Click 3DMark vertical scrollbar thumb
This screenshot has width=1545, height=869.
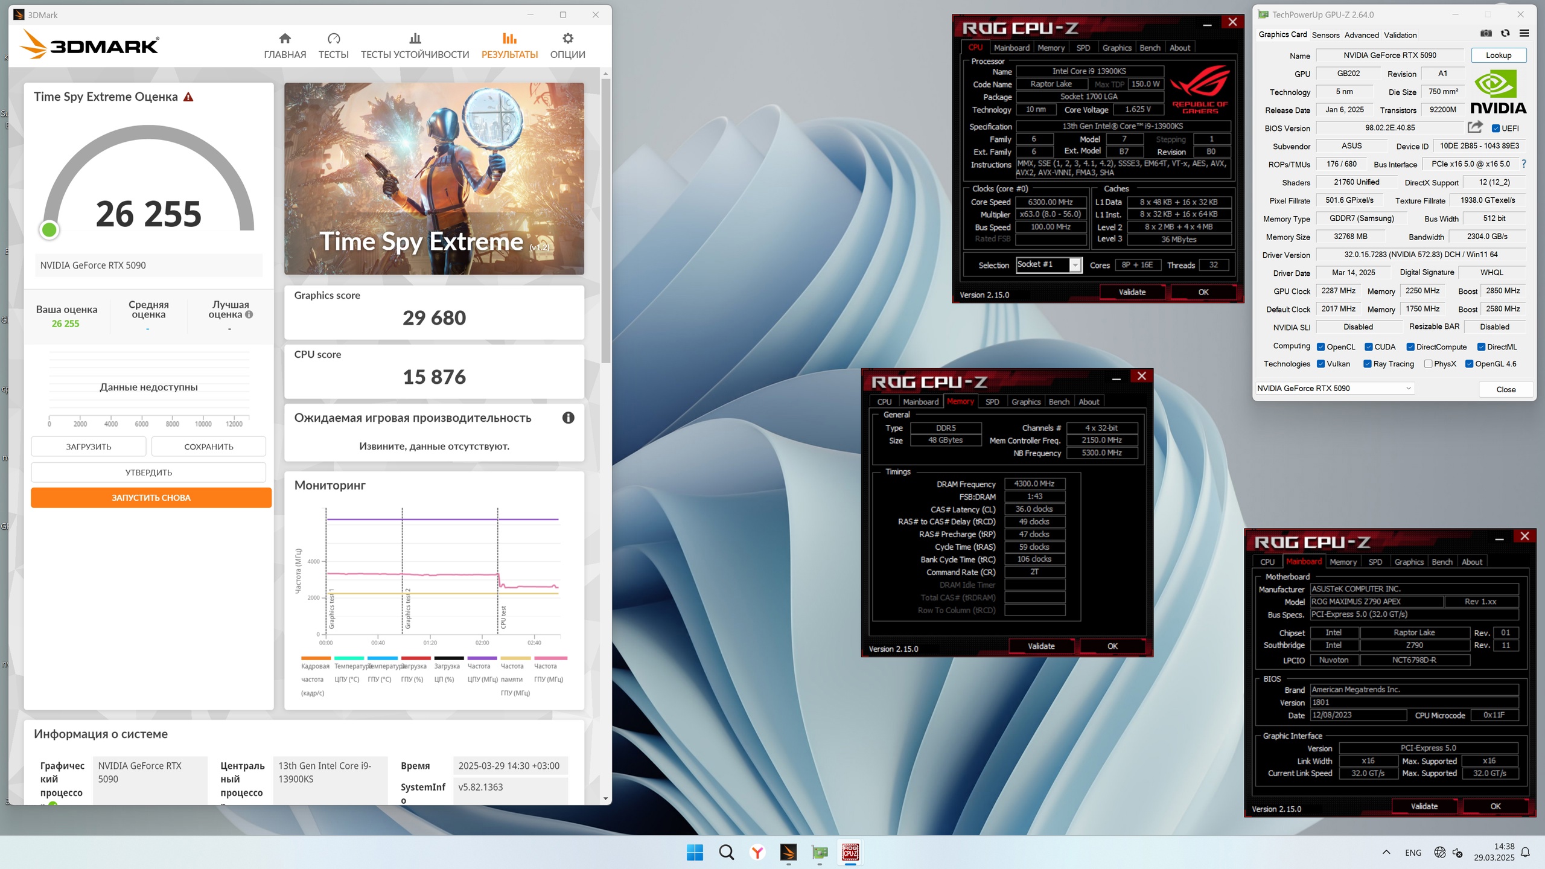[605, 220]
